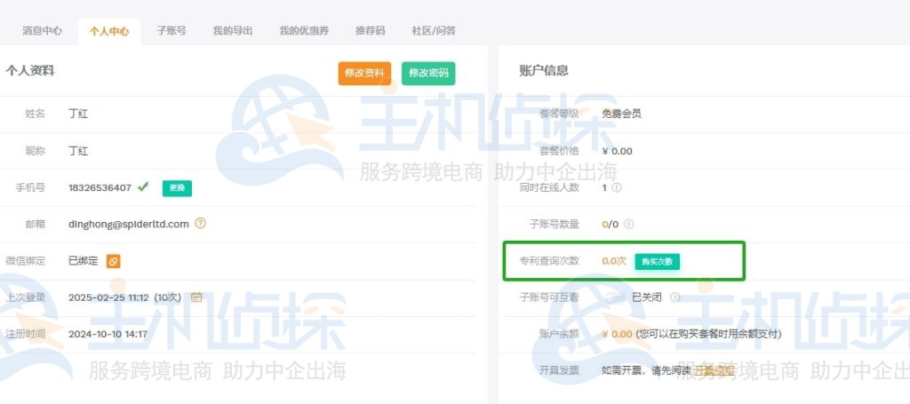Open the login history icon next to (10次)
Viewport: 910px width, 404px height.
(x=196, y=297)
